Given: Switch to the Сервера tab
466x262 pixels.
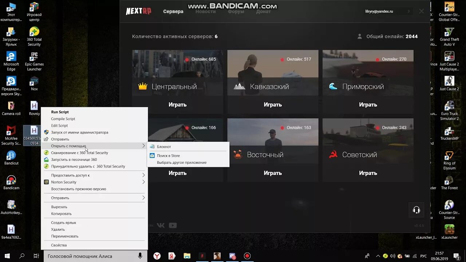Looking at the screenshot, I should coord(173,11).
